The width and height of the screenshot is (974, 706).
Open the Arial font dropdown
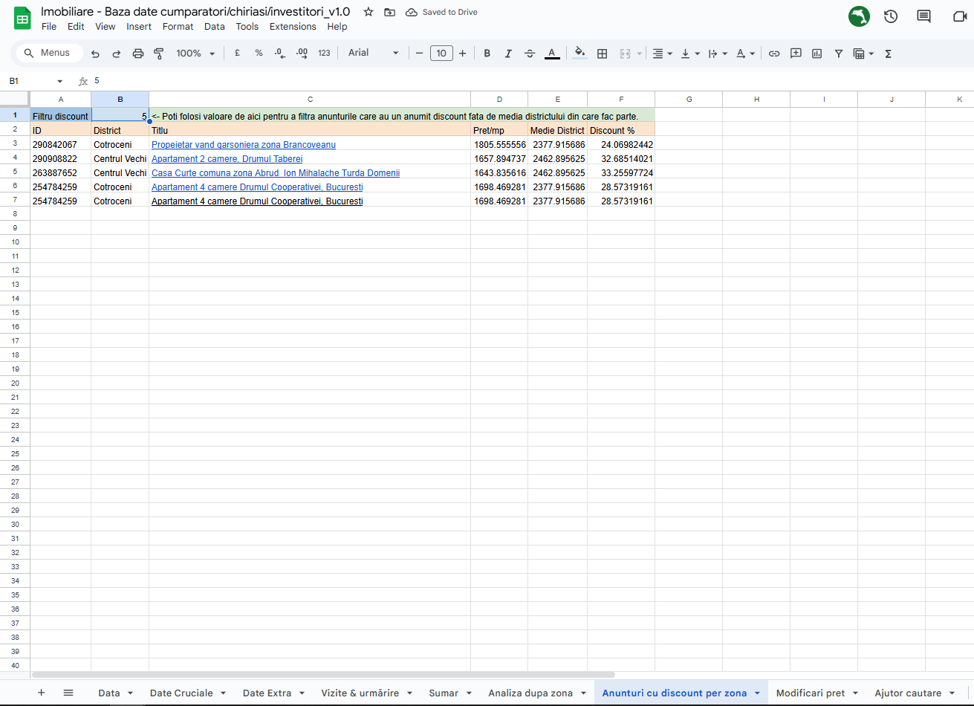pyautogui.click(x=374, y=54)
